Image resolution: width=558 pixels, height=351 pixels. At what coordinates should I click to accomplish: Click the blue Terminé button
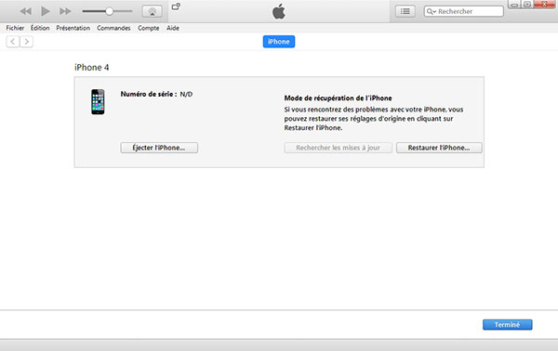coord(508,325)
